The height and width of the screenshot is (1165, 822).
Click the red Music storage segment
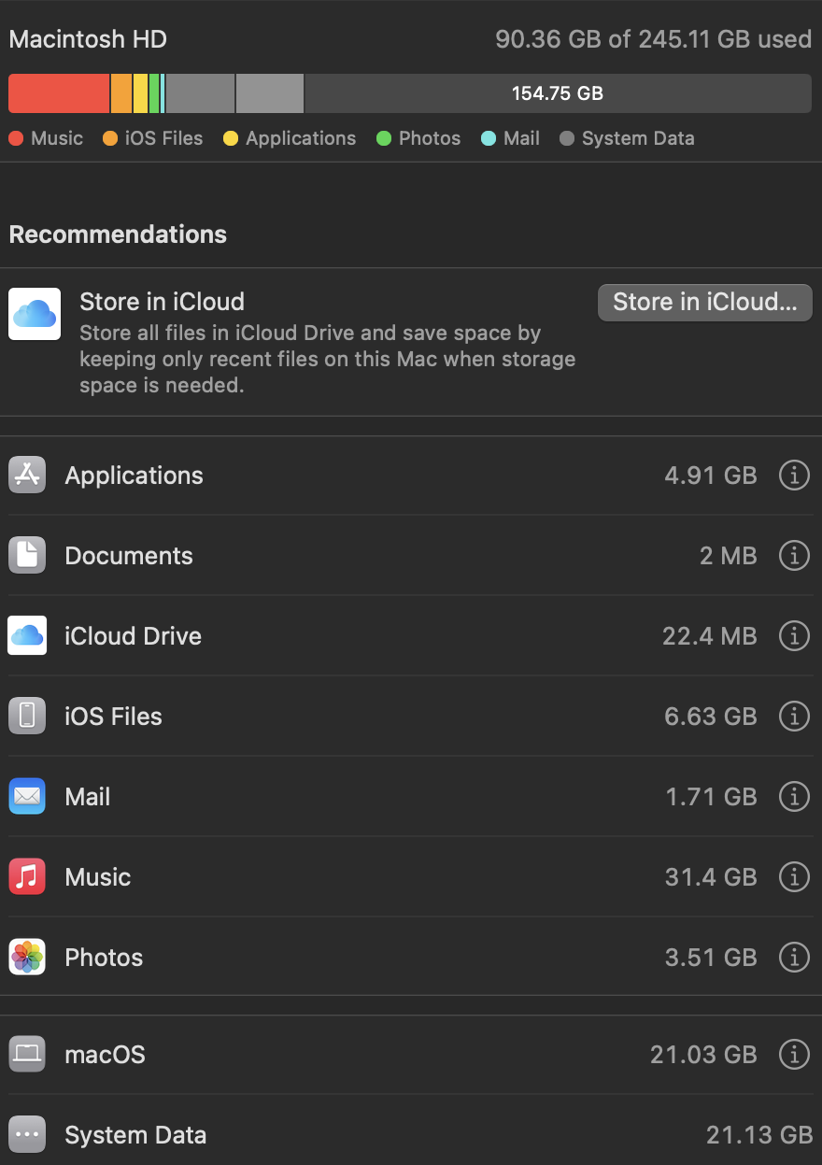(x=59, y=93)
